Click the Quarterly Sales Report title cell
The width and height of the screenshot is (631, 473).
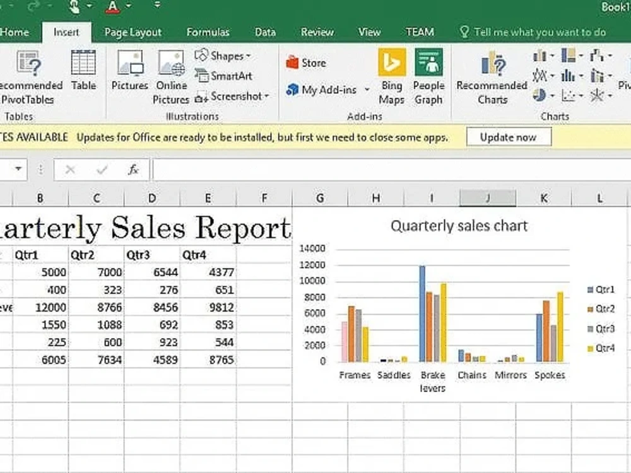[145, 228]
